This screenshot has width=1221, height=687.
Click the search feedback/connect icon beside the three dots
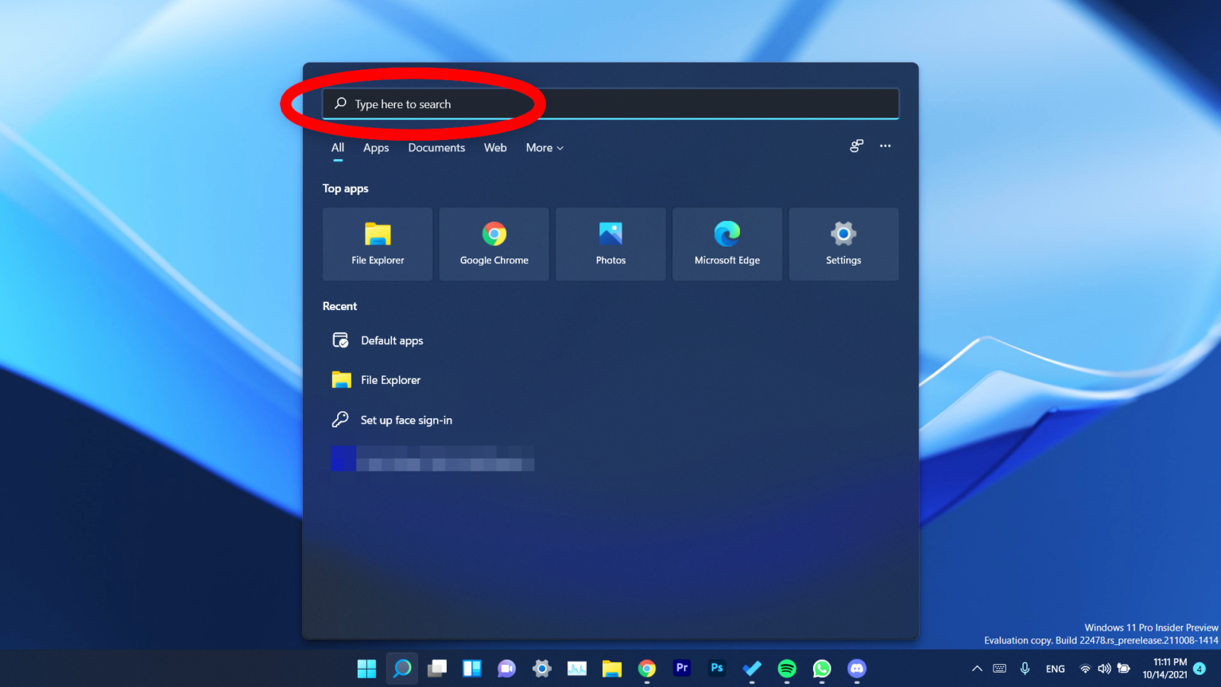[856, 146]
